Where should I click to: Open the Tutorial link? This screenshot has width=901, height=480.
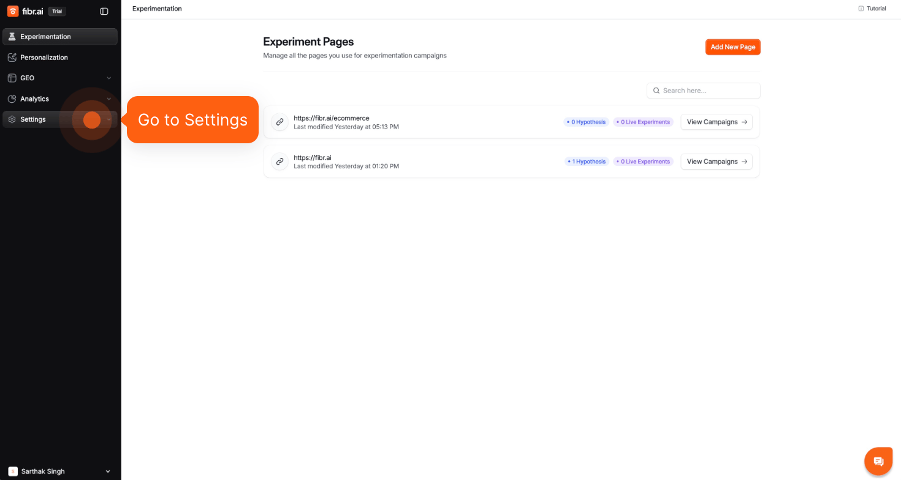click(872, 9)
